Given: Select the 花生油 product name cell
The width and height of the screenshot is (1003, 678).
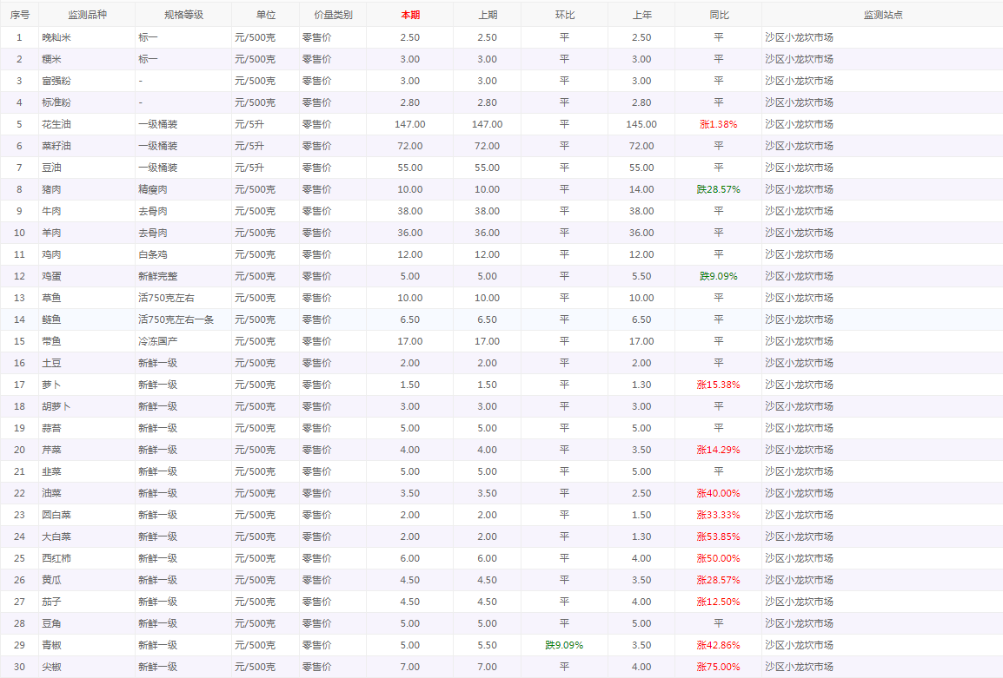Looking at the screenshot, I should [56, 124].
